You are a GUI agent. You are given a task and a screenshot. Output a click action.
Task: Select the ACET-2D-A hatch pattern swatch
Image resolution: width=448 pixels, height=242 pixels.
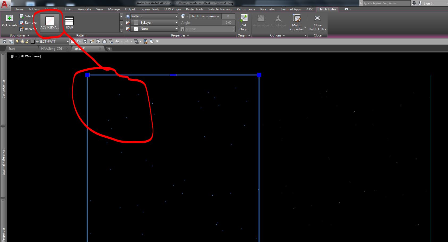click(49, 21)
